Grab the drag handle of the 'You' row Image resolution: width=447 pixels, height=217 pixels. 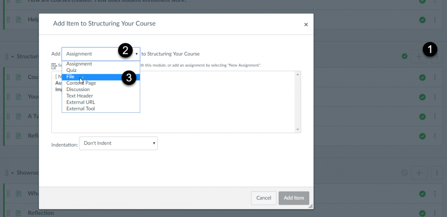point(8,97)
